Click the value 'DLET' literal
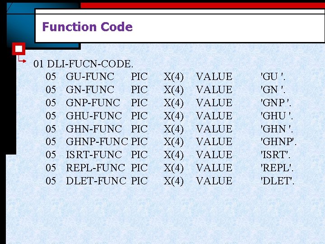The width and height of the screenshot is (325, 244). tap(278, 181)
